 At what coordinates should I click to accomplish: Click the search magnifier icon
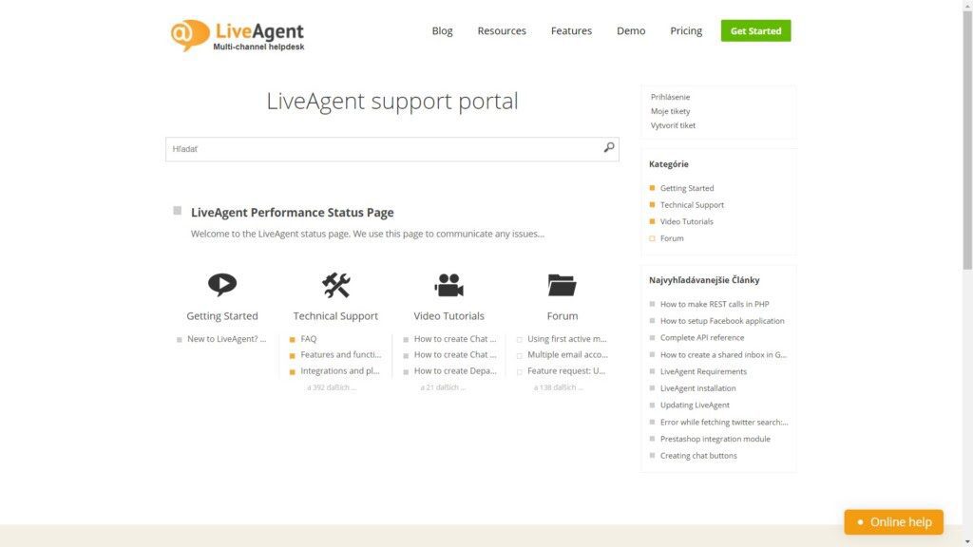(x=608, y=148)
